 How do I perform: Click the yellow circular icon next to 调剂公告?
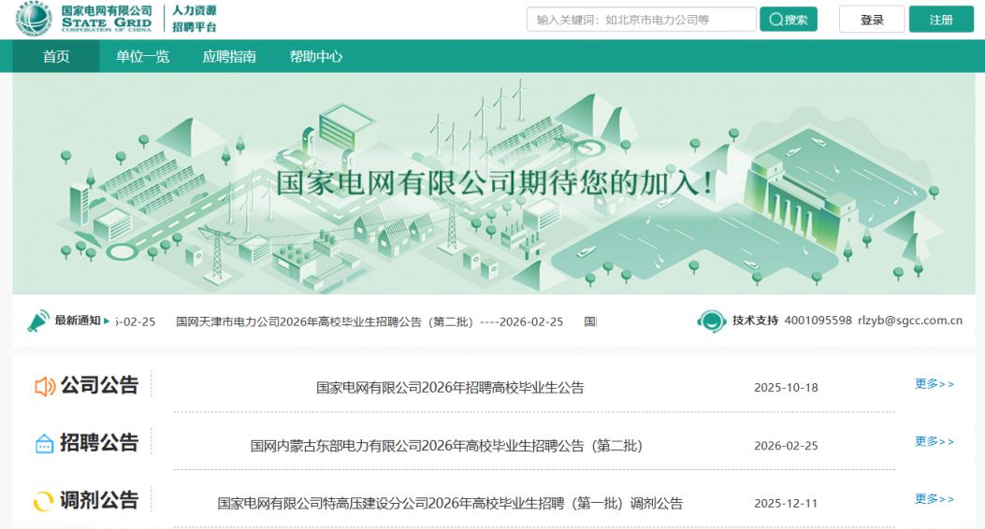click(43, 501)
